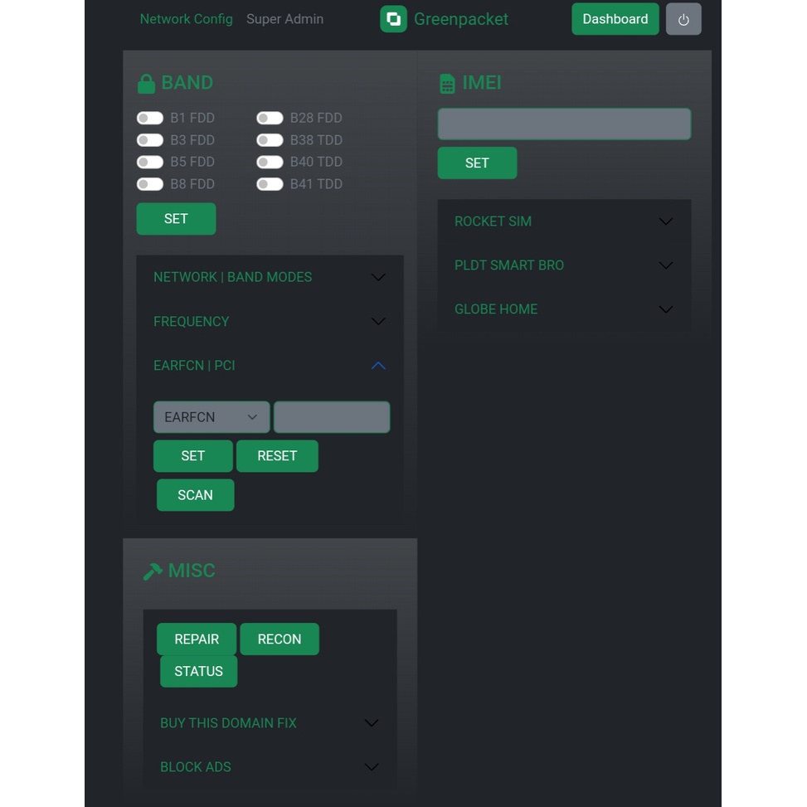Click the BAND lock icon
The image size is (807, 807).
146,84
